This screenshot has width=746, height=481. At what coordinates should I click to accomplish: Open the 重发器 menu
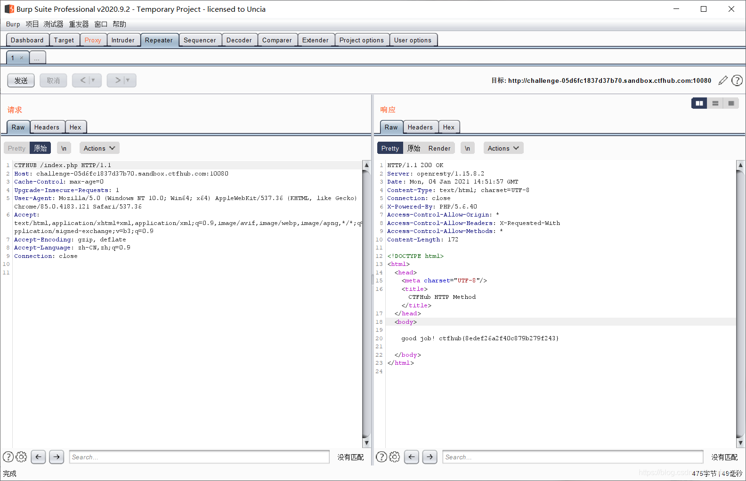79,24
